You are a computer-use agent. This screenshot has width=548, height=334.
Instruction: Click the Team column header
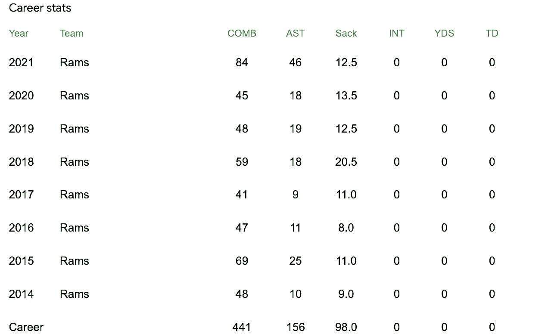[72, 34]
